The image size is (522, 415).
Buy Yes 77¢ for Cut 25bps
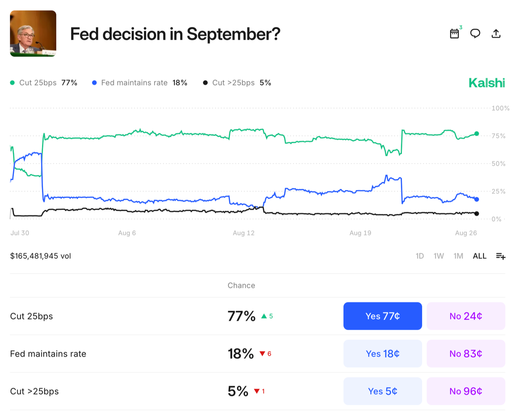[x=383, y=316]
